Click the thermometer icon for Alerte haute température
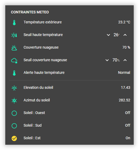 pyautogui.click(x=14, y=73)
